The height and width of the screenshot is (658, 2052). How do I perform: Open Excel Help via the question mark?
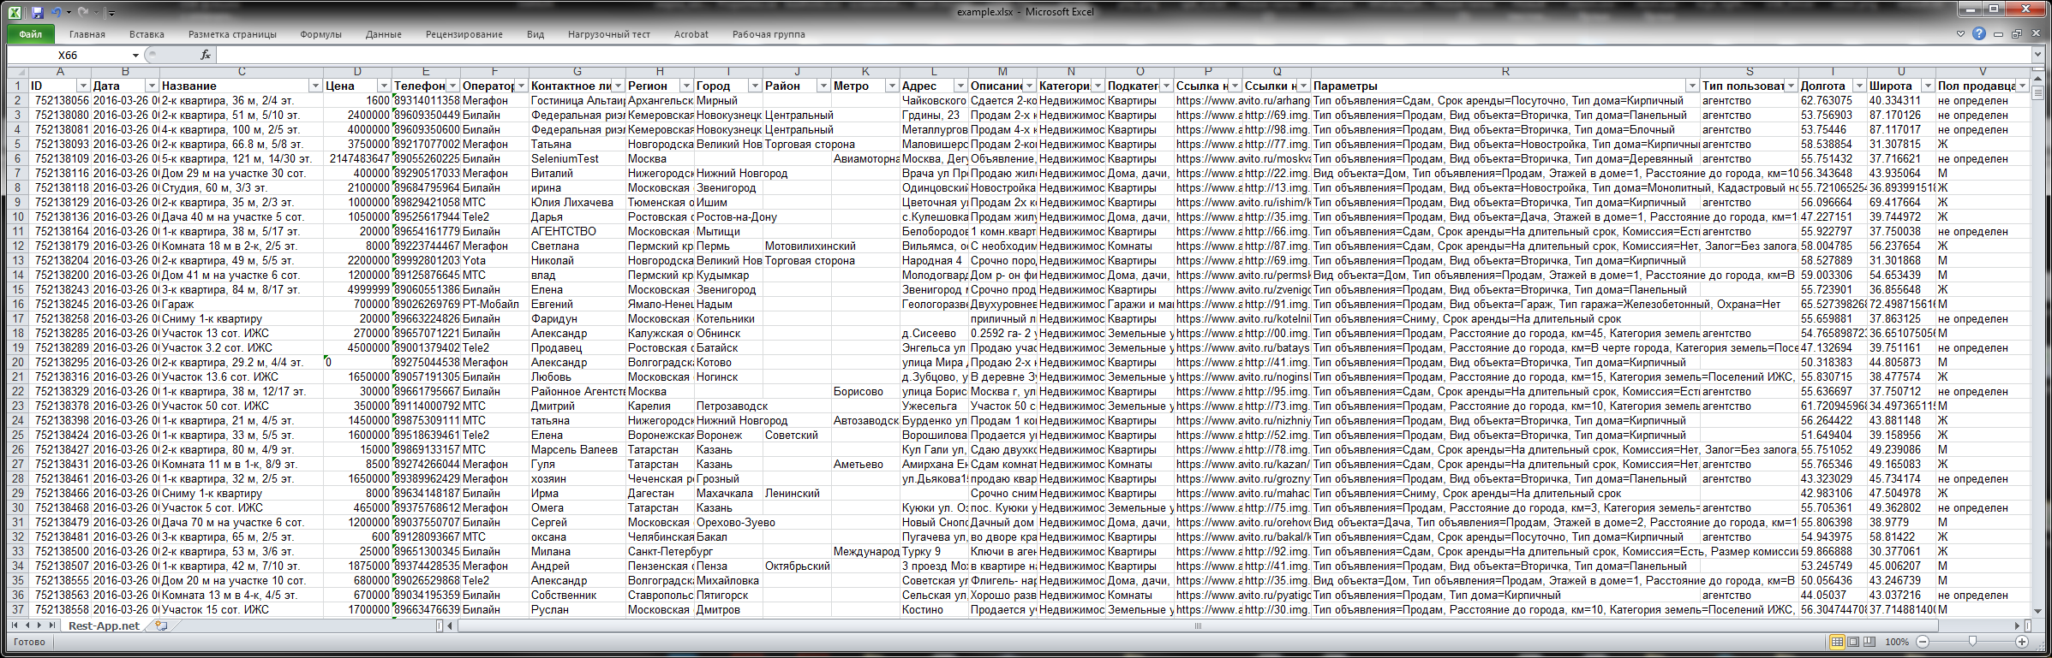coord(1978,33)
